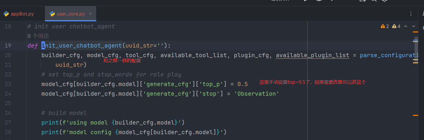The width and height of the screenshot is (424, 140).
Task: Close the user_core.py editor tab
Action: (x=90, y=14)
